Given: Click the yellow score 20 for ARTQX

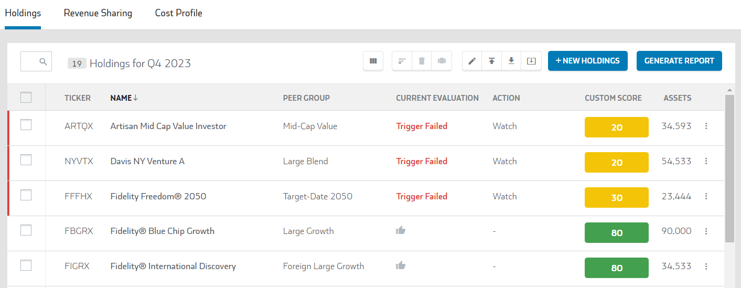Looking at the screenshot, I should point(617,127).
